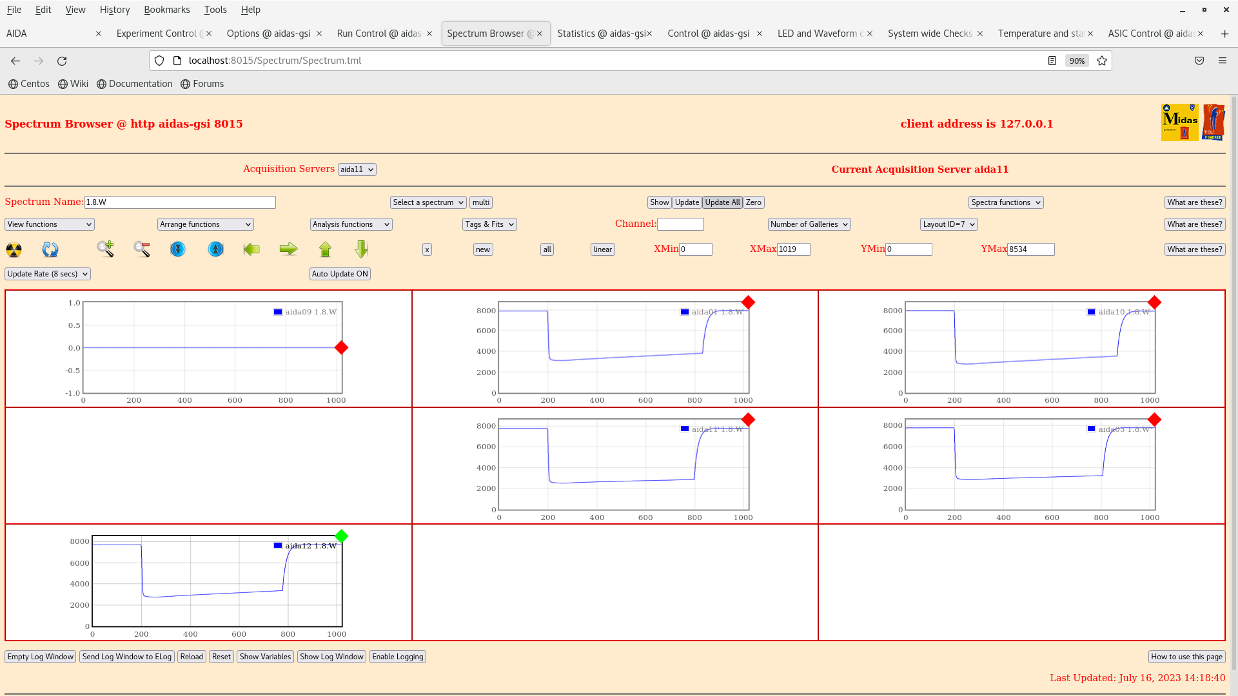1238x696 pixels.
Task: Click the Show Log Window button
Action: [331, 657]
